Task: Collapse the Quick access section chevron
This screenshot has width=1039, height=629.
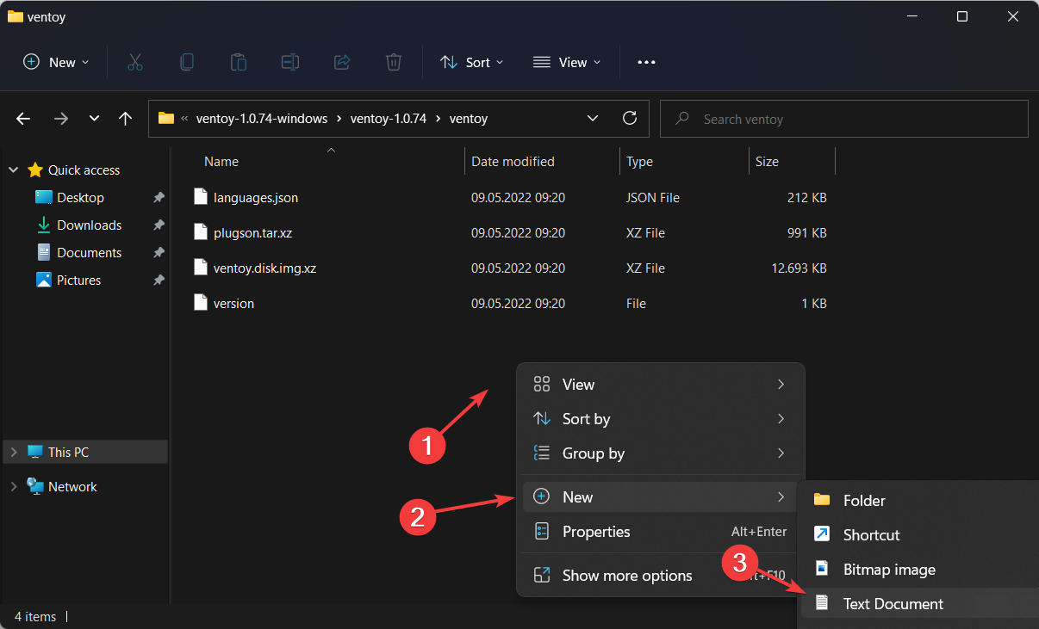Action: tap(12, 170)
